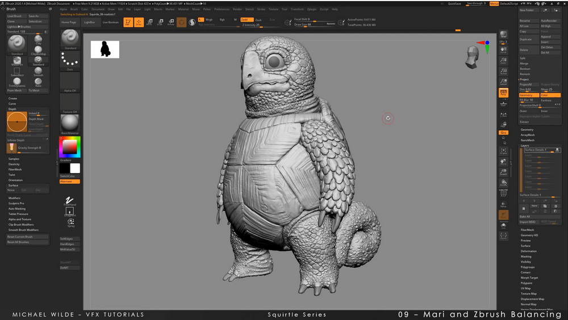The height and width of the screenshot is (320, 568).
Task: Choose the Spray stroke icon
Action: tap(70, 222)
